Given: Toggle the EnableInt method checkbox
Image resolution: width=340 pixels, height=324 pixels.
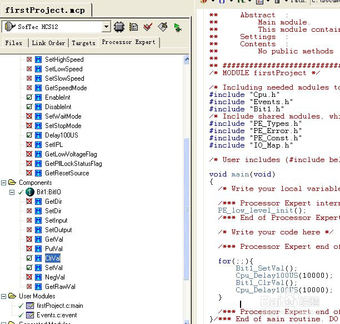Looking at the screenshot, I should click(x=29, y=97).
